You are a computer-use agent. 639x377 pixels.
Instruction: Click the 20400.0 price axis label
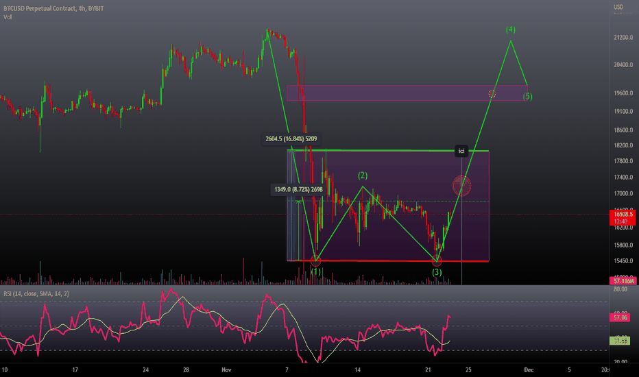tap(623, 65)
